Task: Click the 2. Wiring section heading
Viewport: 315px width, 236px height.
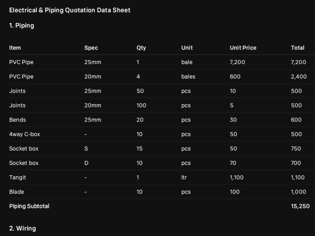Action: [x=22, y=228]
